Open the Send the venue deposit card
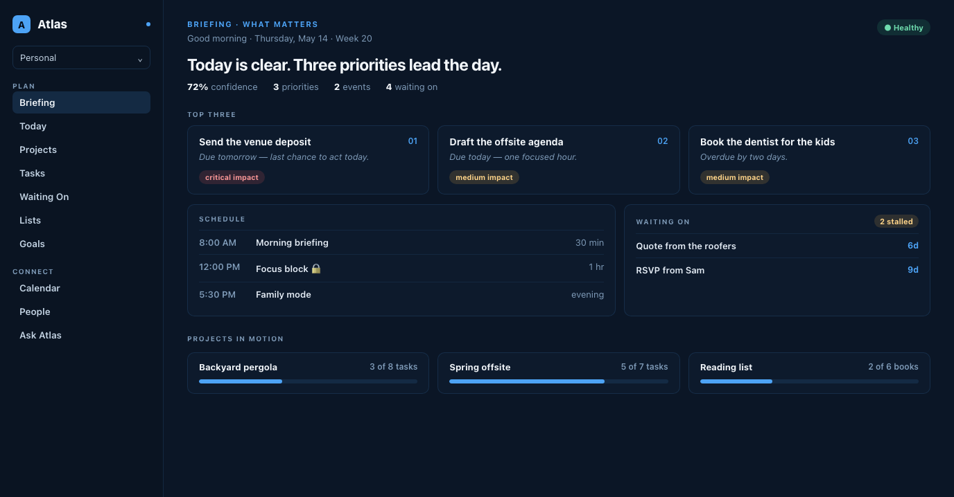954x497 pixels. pos(308,160)
